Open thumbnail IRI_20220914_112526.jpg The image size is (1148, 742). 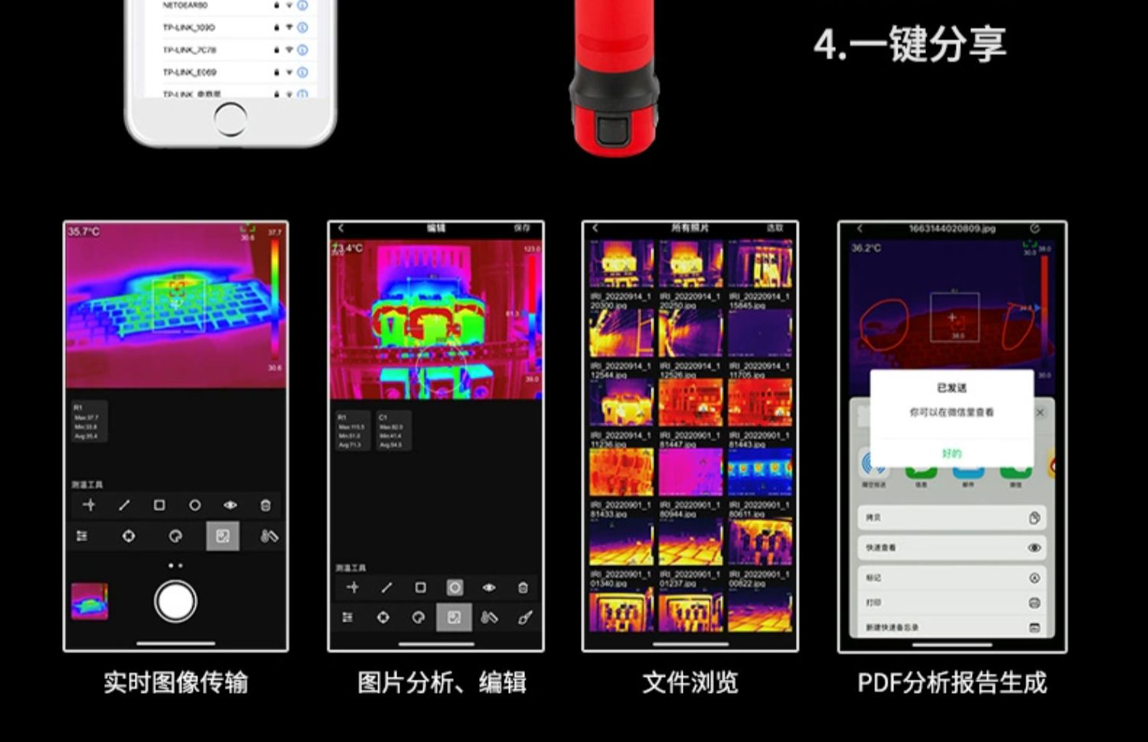690,334
